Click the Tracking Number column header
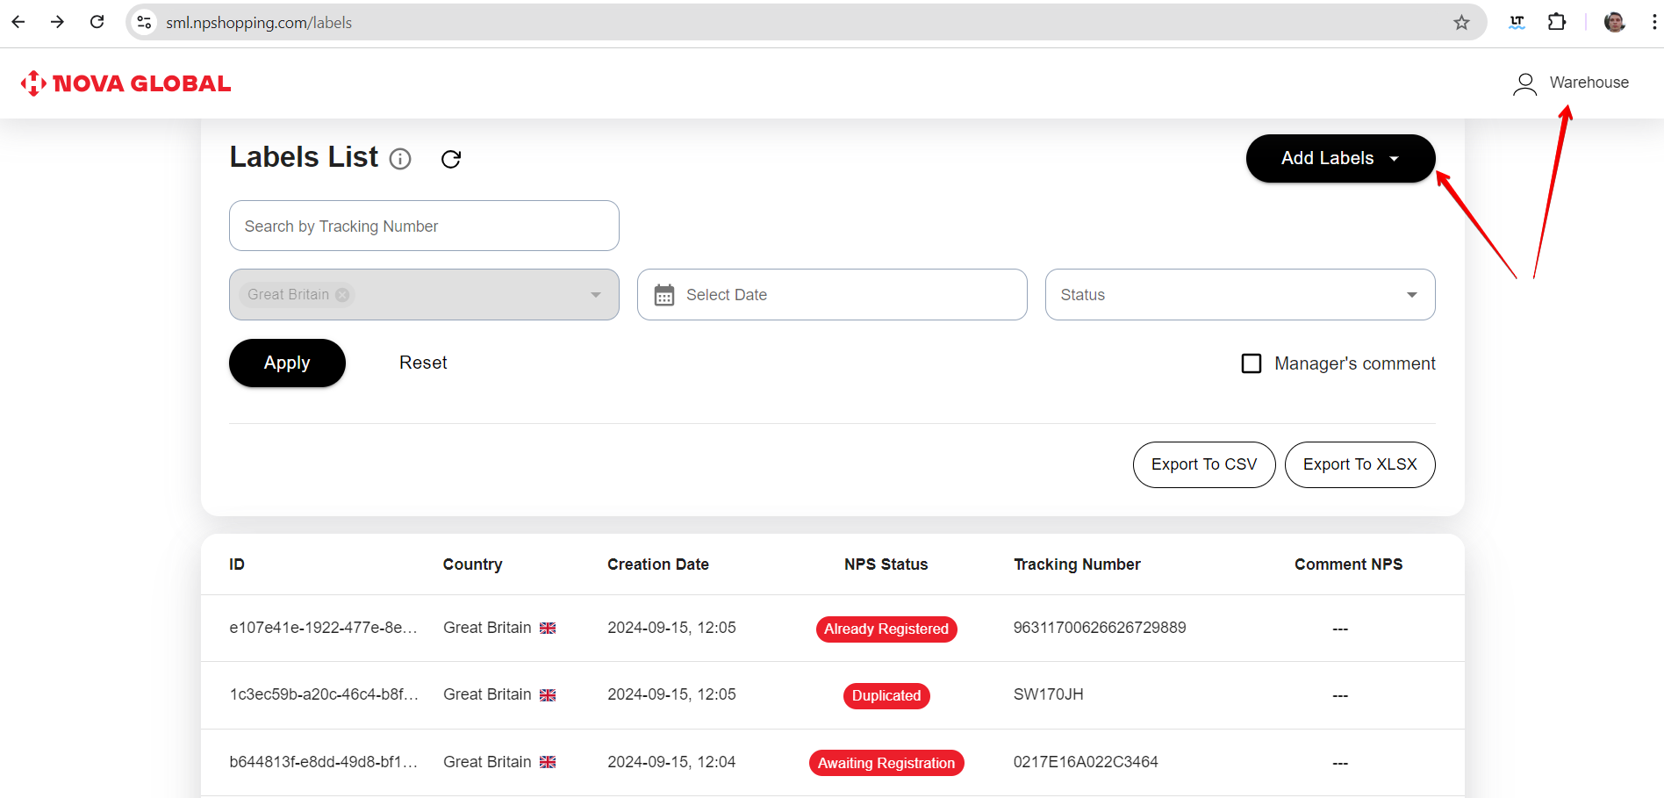Image resolution: width=1664 pixels, height=798 pixels. click(1077, 564)
